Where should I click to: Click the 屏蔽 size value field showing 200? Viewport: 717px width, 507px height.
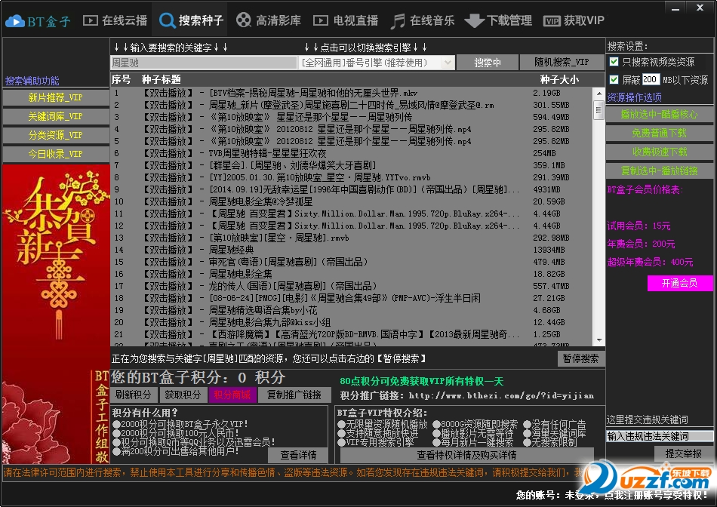651,79
